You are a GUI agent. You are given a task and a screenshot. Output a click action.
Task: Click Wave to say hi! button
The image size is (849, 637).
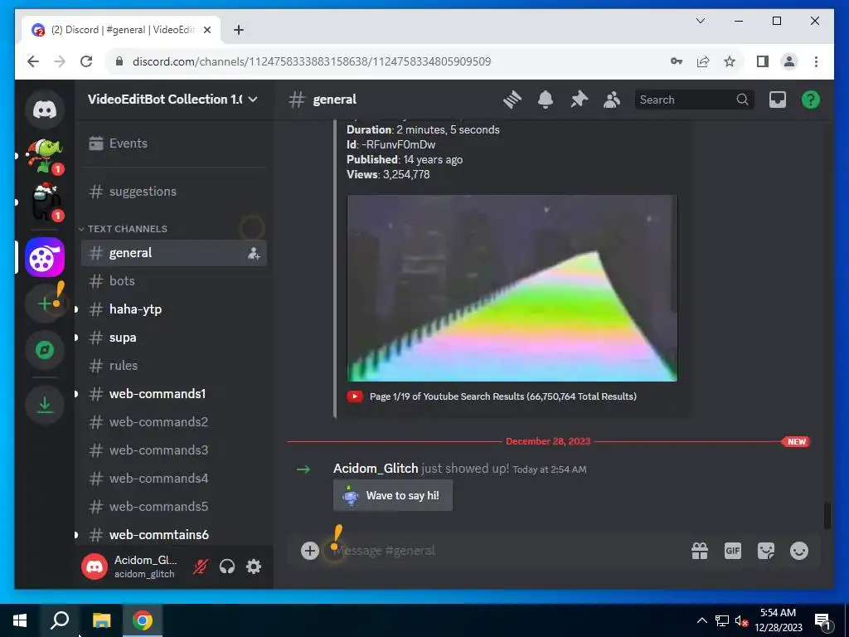coord(392,496)
